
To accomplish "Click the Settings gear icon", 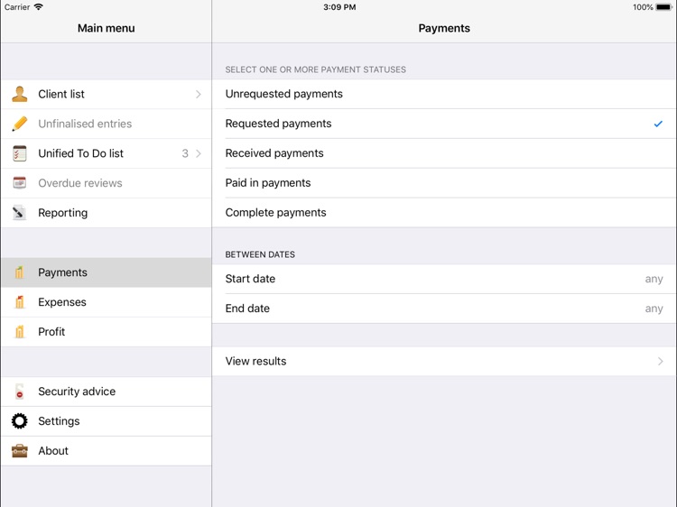I will tap(20, 421).
